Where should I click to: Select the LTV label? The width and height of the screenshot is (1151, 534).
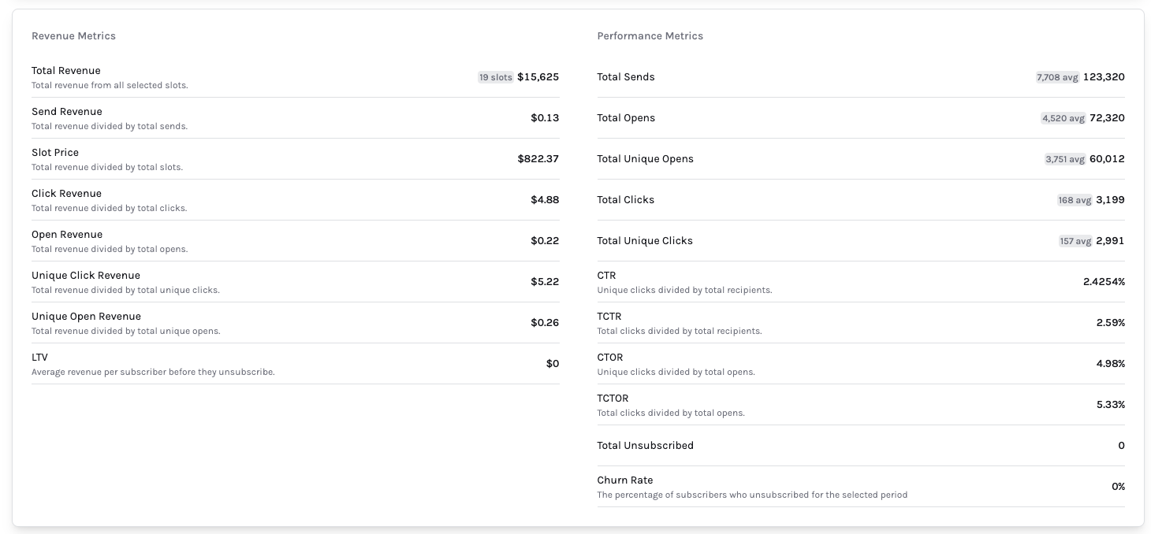click(x=39, y=358)
